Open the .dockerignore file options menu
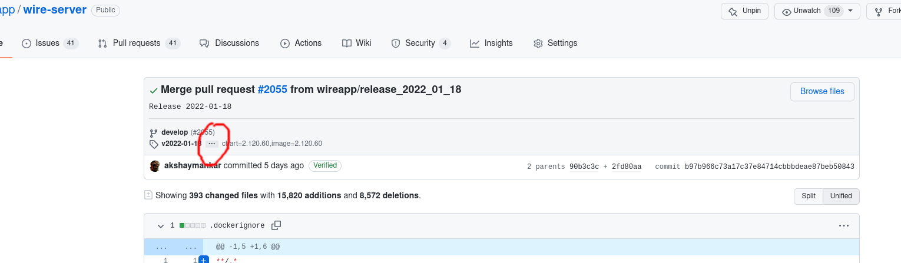 844,225
